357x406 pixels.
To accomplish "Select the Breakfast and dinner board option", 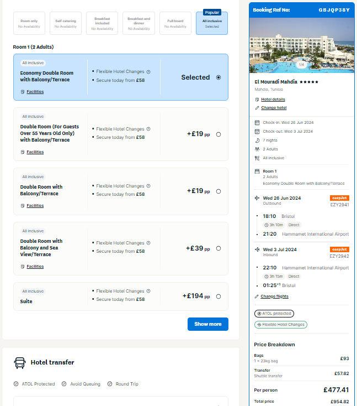I will (138, 23).
